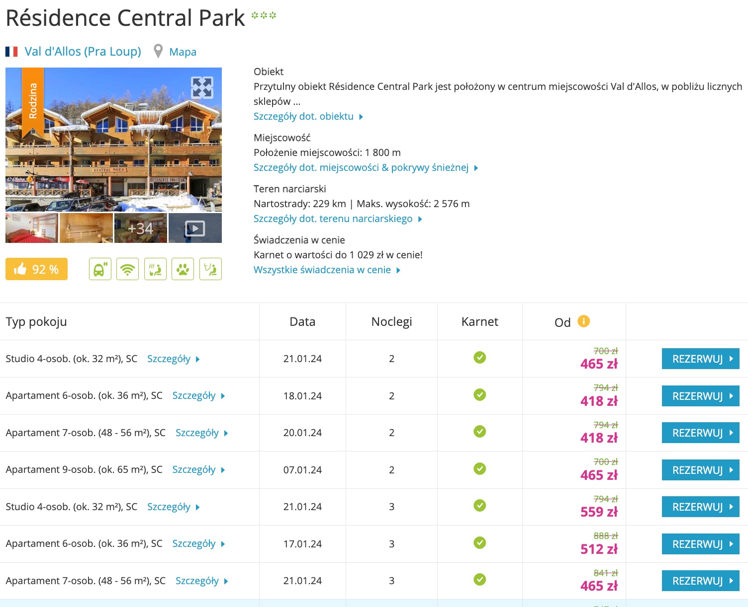Viewport: 748px width, 607px height.
Task: Click the three-star rating icons
Action: coord(264,15)
